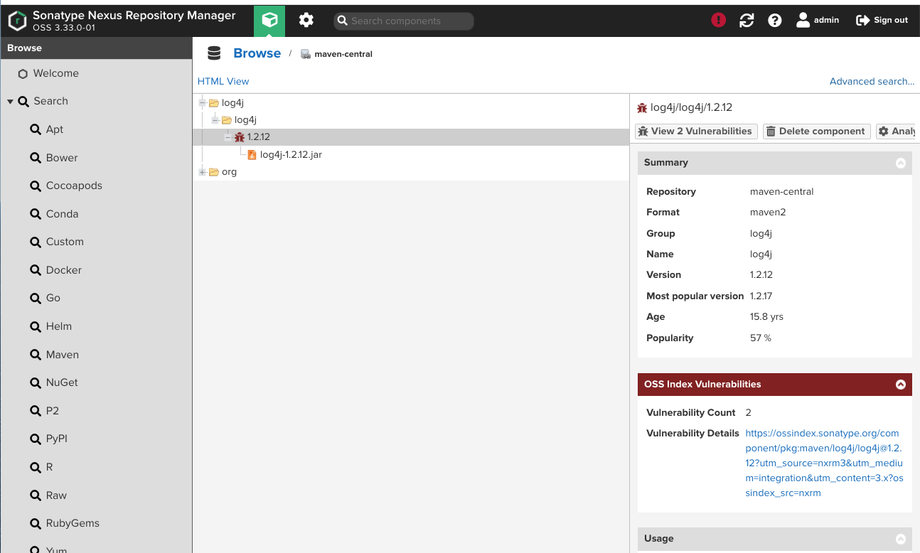Expand the org folder tree node
Image resolution: width=920 pixels, height=553 pixels.
[x=203, y=172]
